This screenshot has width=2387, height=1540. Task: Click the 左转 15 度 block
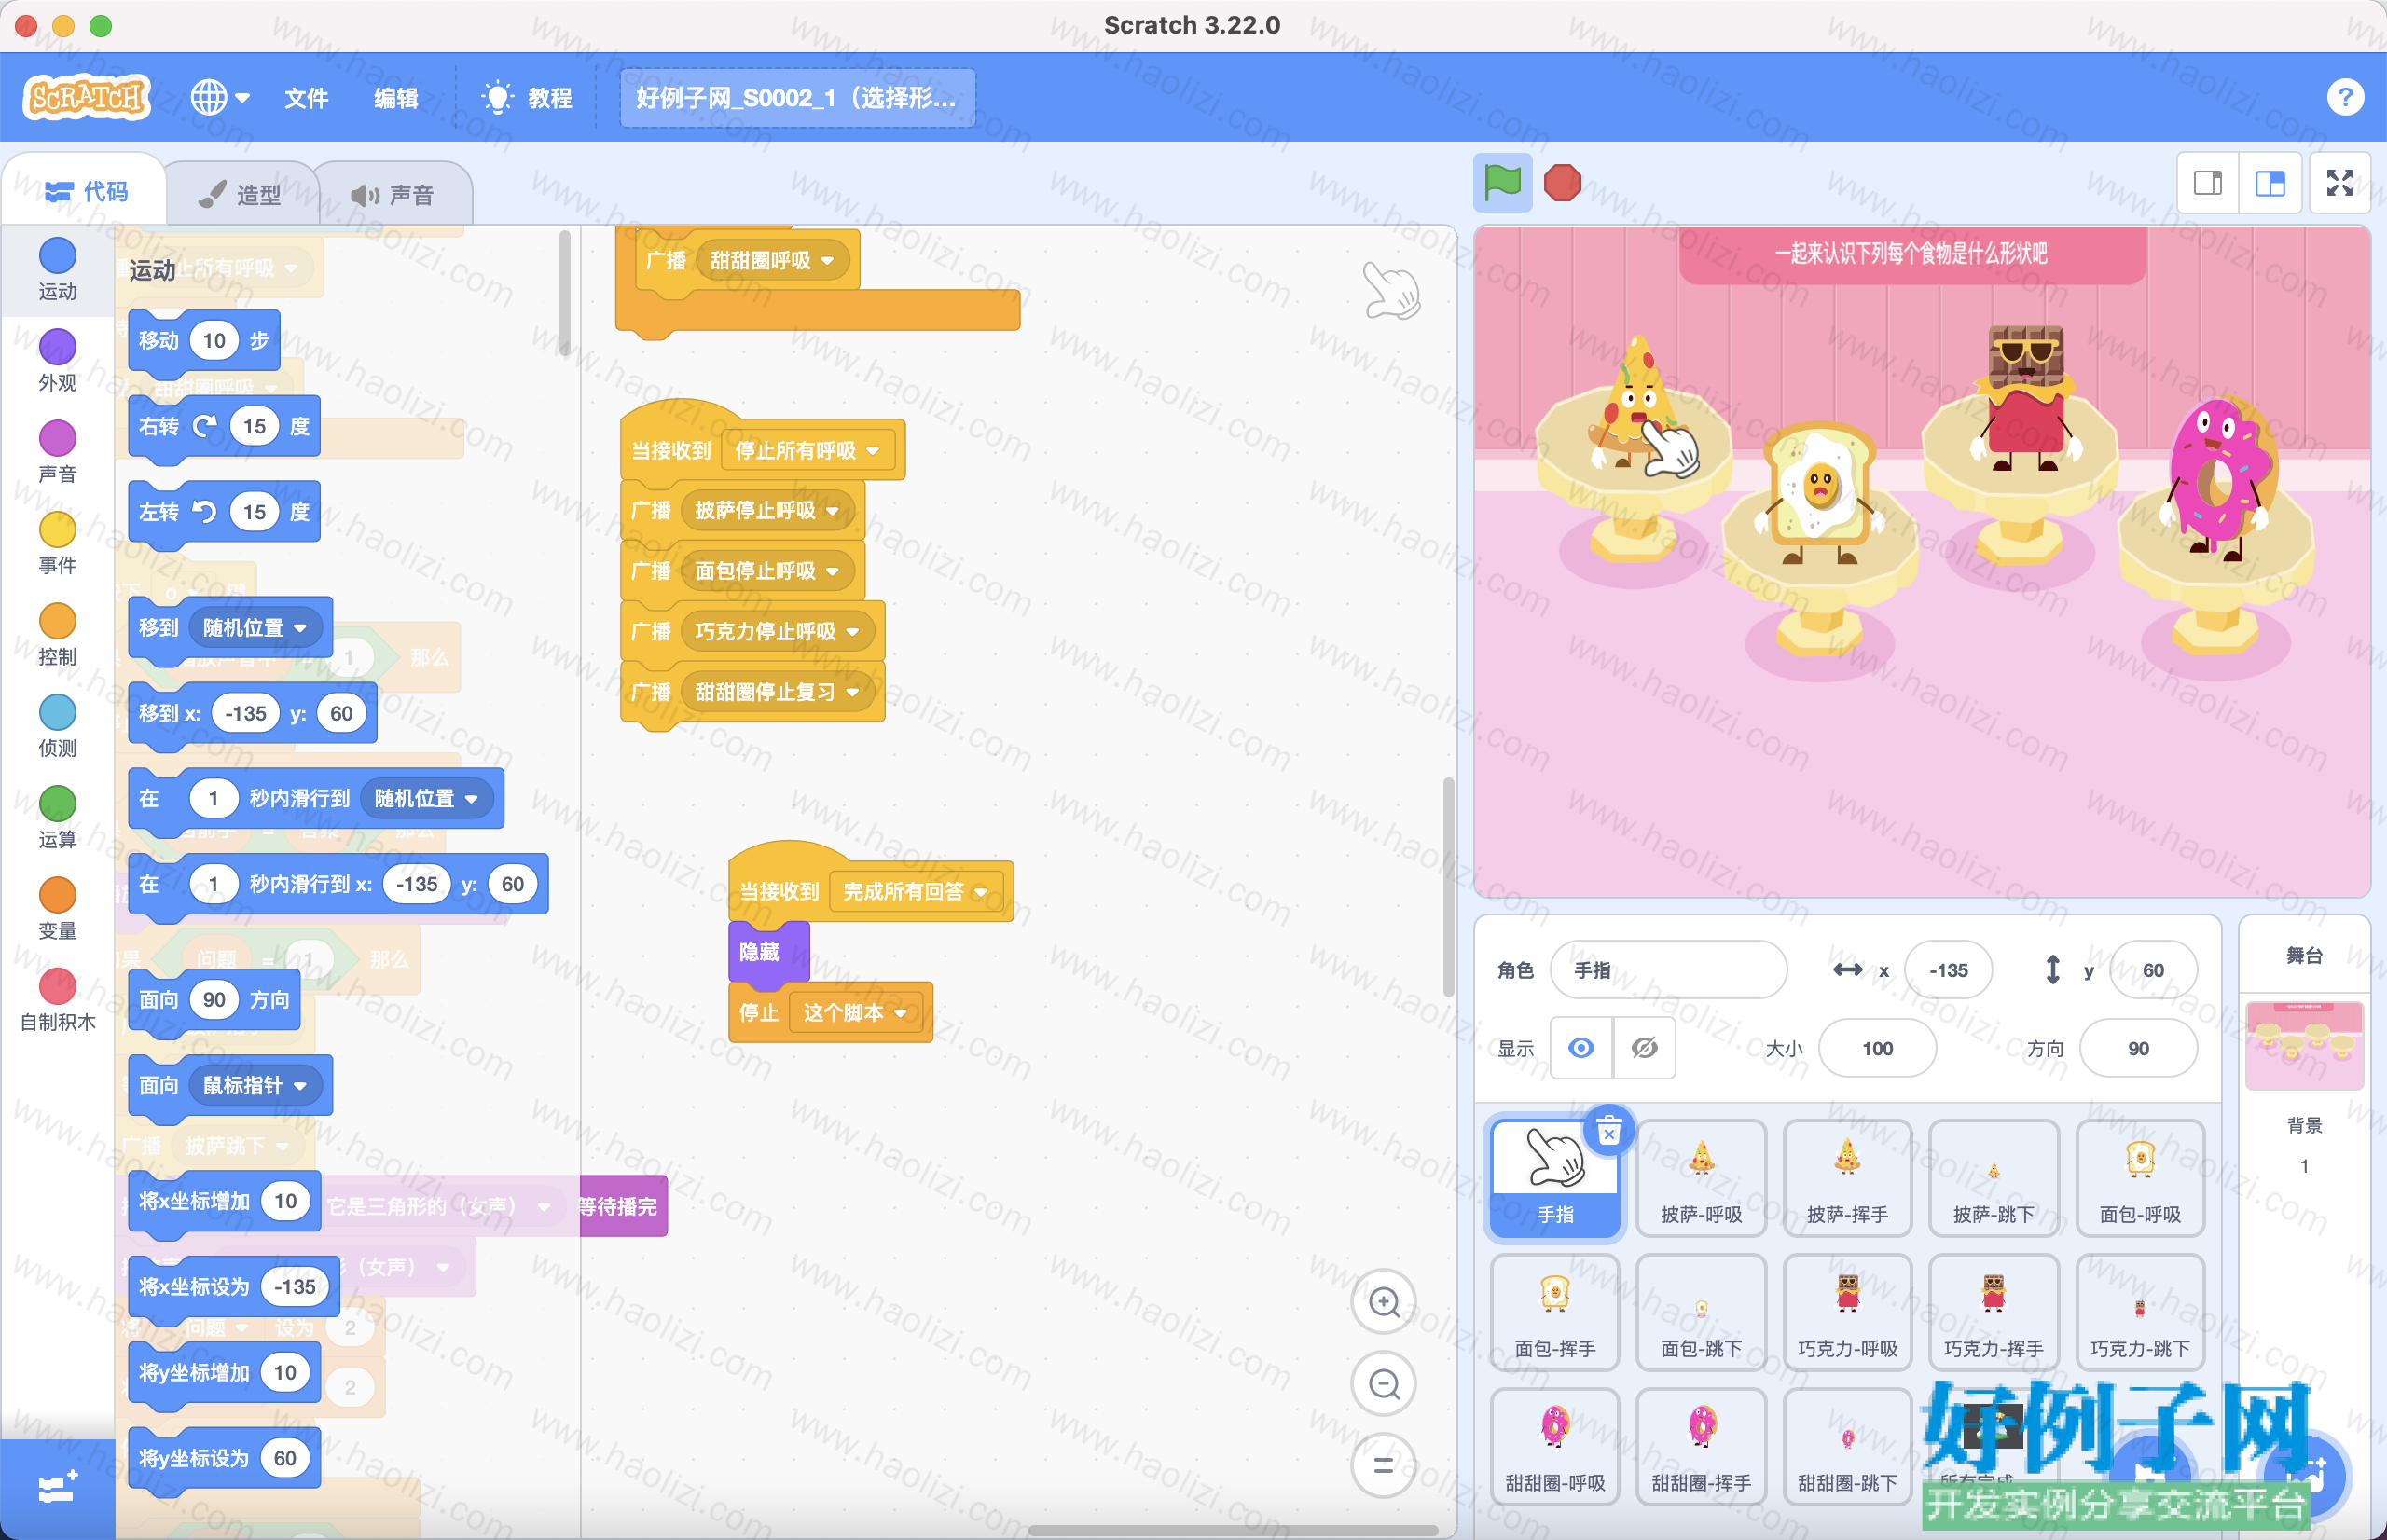(224, 512)
